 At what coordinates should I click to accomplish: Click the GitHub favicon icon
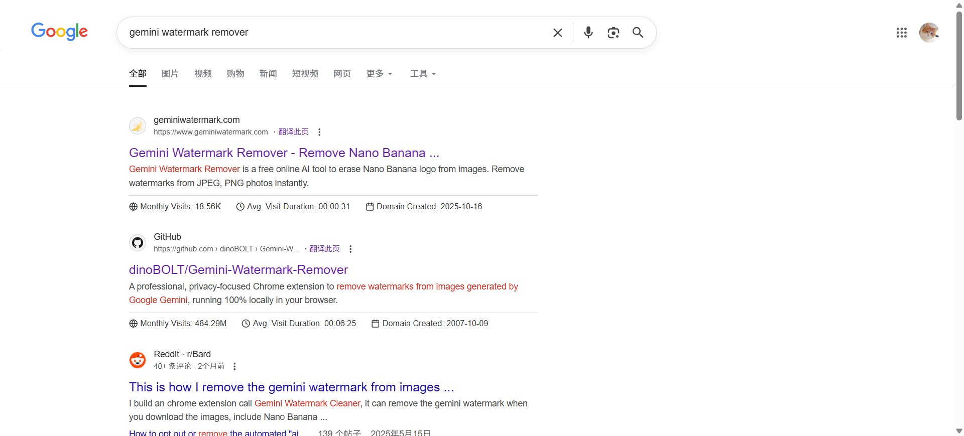(138, 243)
